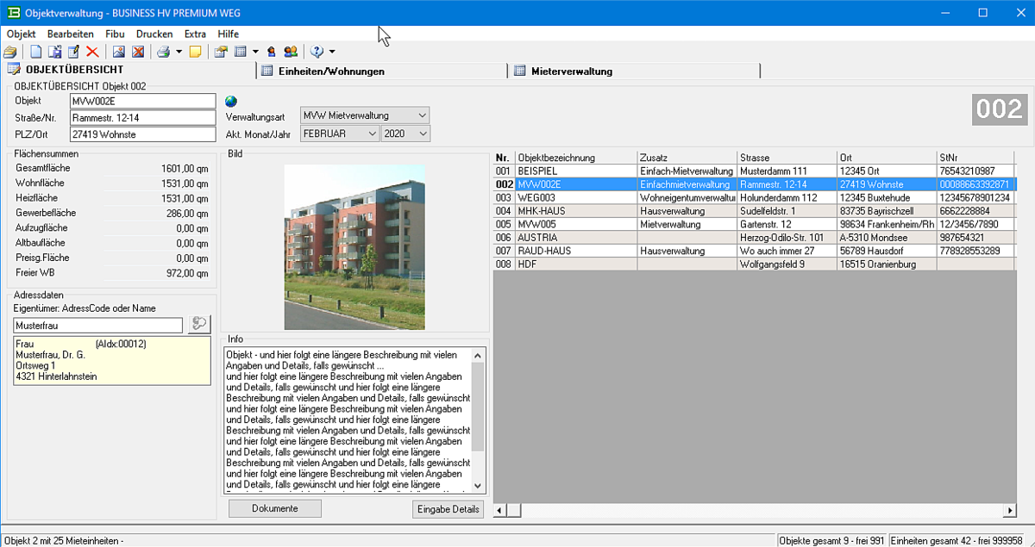Click the yellow note icon
Viewport: 1035px width, 547px height.
pos(196,52)
